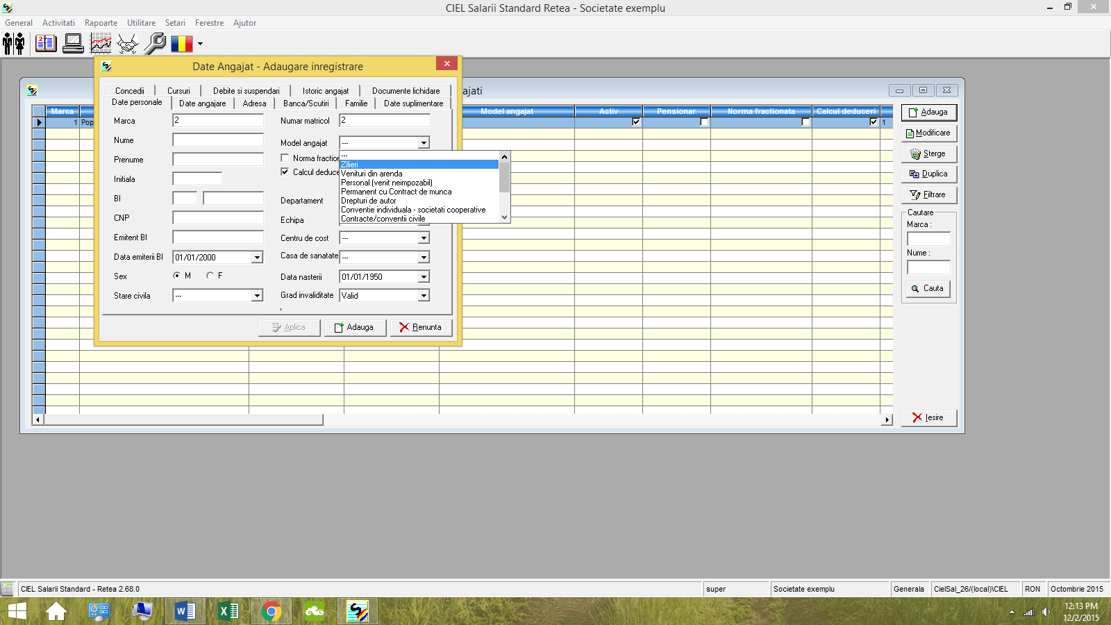Open the Rapoarte menu
This screenshot has height=625, width=1111.
[101, 23]
